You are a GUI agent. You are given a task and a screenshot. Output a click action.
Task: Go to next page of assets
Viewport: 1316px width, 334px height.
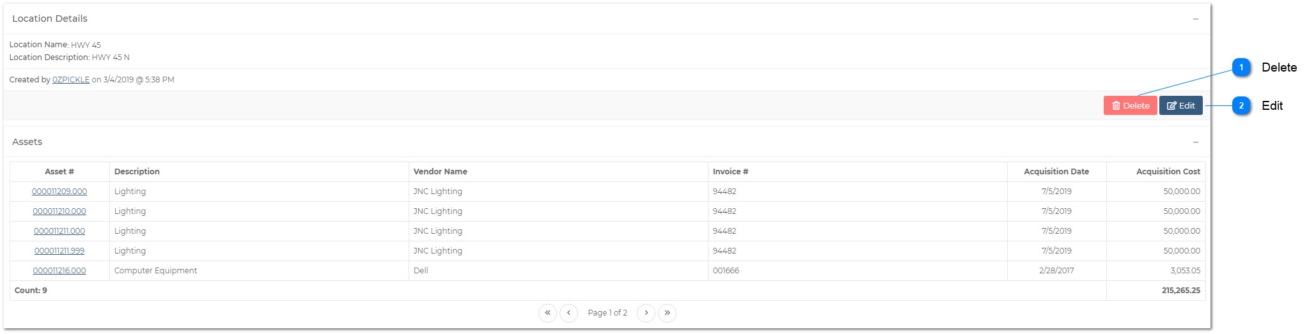click(x=646, y=313)
